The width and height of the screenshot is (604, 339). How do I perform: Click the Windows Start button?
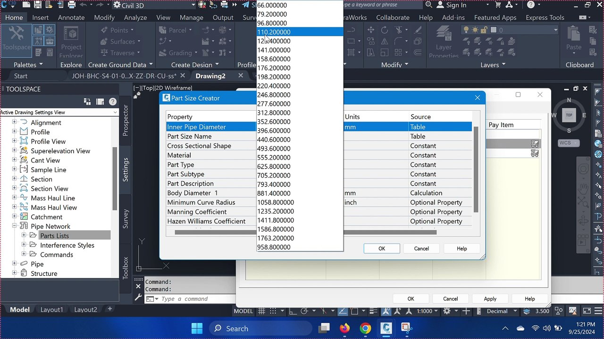click(197, 328)
